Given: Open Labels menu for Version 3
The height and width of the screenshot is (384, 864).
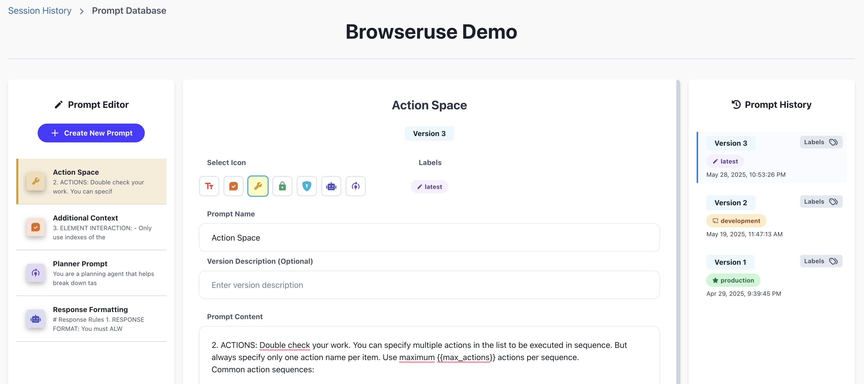Looking at the screenshot, I should (x=821, y=142).
